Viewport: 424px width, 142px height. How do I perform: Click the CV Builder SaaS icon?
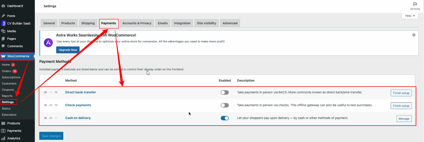pos(3,23)
